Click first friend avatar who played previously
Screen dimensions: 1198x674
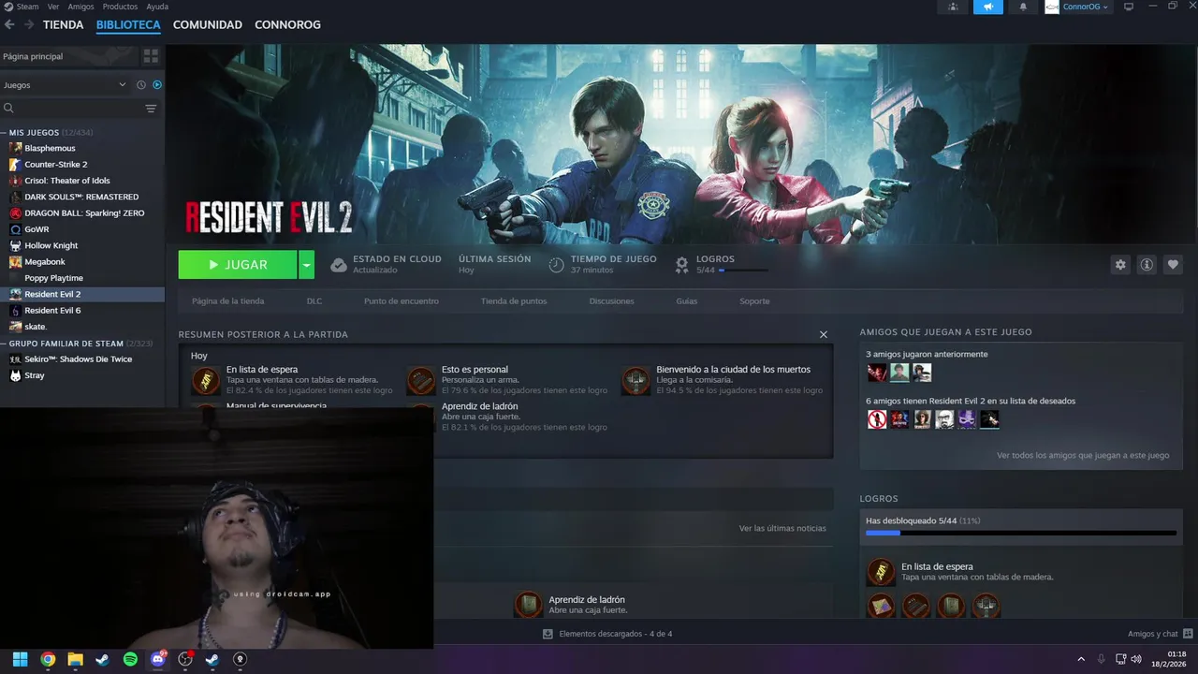[x=877, y=373]
